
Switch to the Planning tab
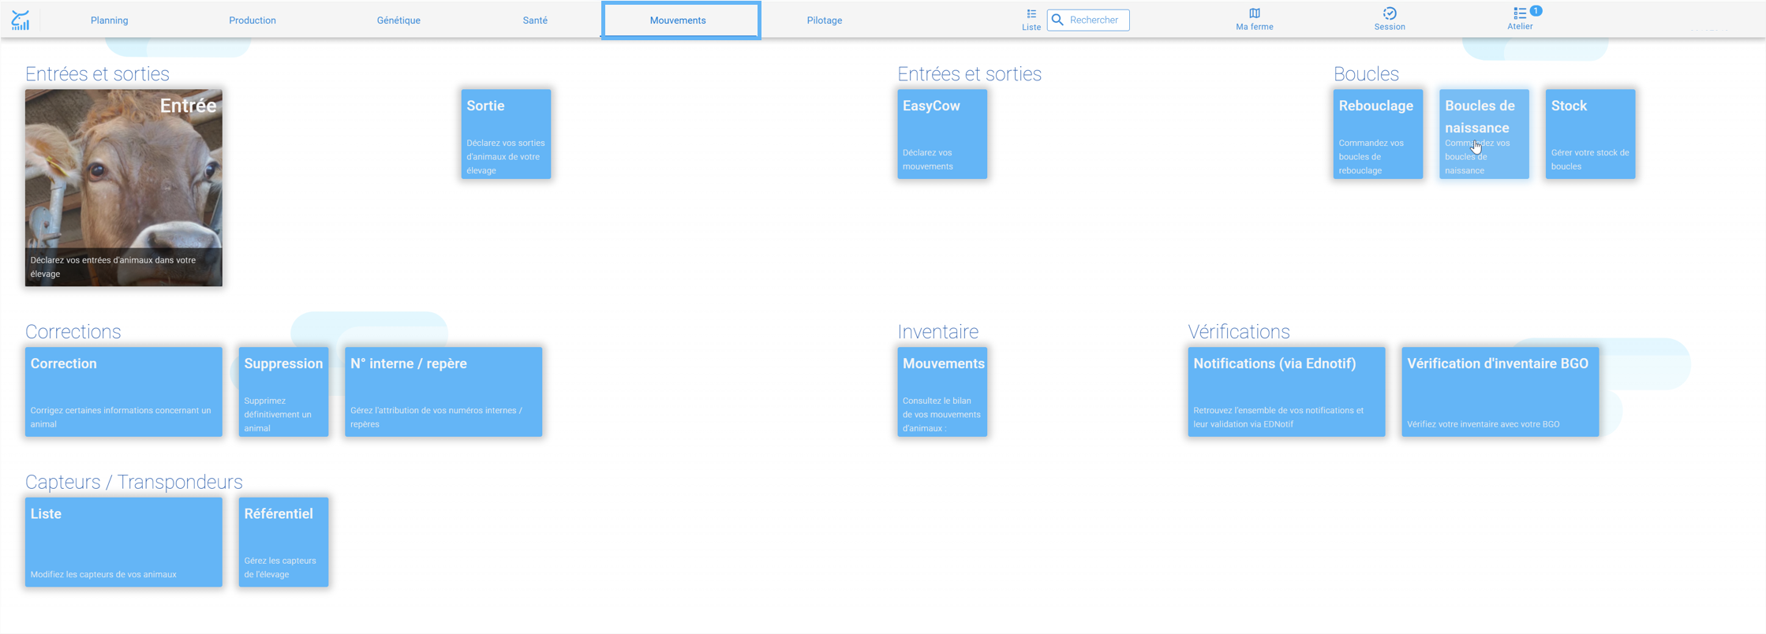110,21
